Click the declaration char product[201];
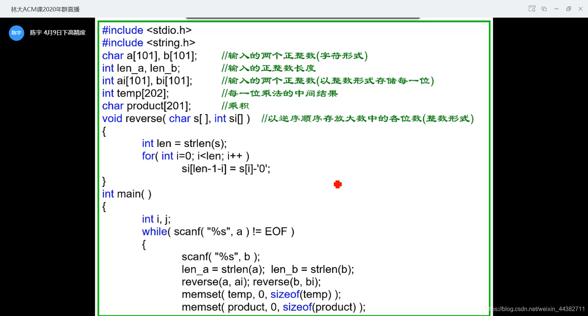This screenshot has height=316, width=588. point(147,106)
